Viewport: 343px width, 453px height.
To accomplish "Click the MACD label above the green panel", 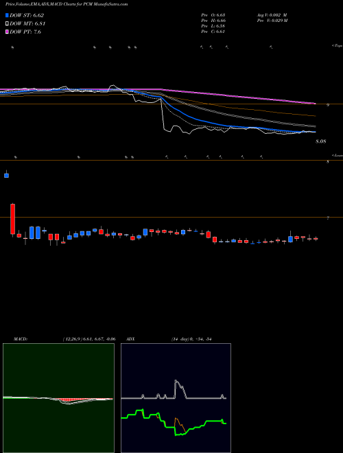I will pyautogui.click(x=21, y=339).
